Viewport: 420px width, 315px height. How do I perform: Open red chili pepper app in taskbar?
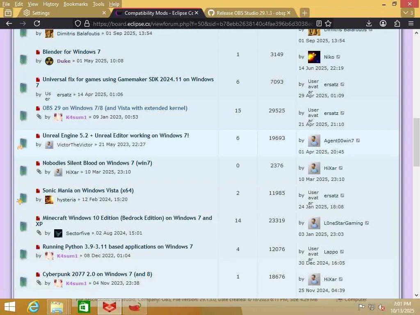point(135,307)
